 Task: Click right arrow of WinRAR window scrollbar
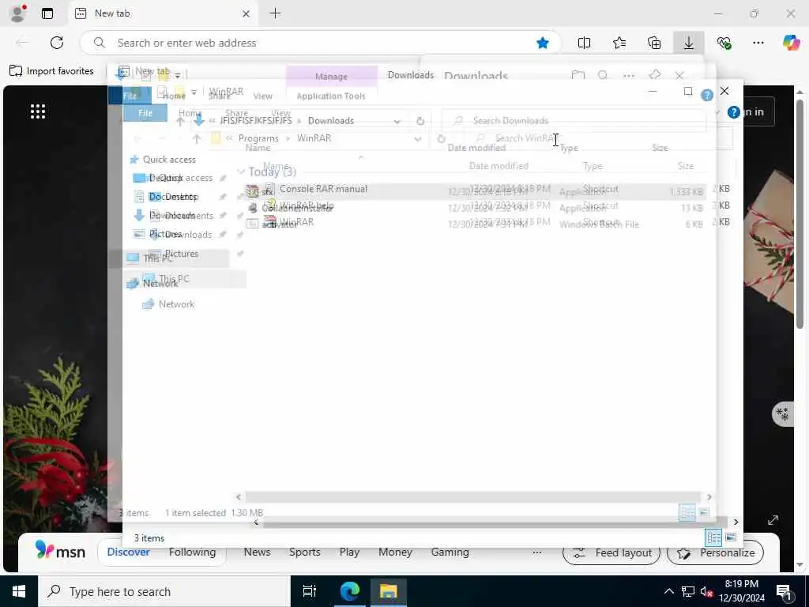[736, 522]
